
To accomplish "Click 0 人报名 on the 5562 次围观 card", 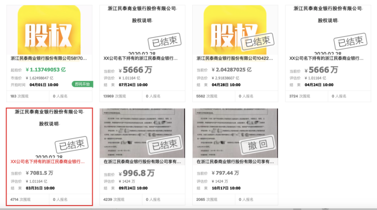I will [x=246, y=96].
